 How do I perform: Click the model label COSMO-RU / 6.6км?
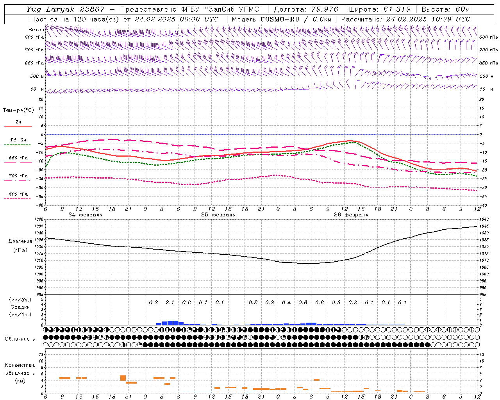pyautogui.click(x=296, y=19)
